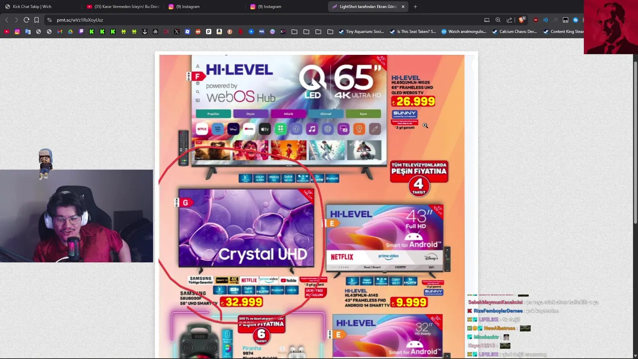Share this page using the share icon
638x359 pixels.
509,20
